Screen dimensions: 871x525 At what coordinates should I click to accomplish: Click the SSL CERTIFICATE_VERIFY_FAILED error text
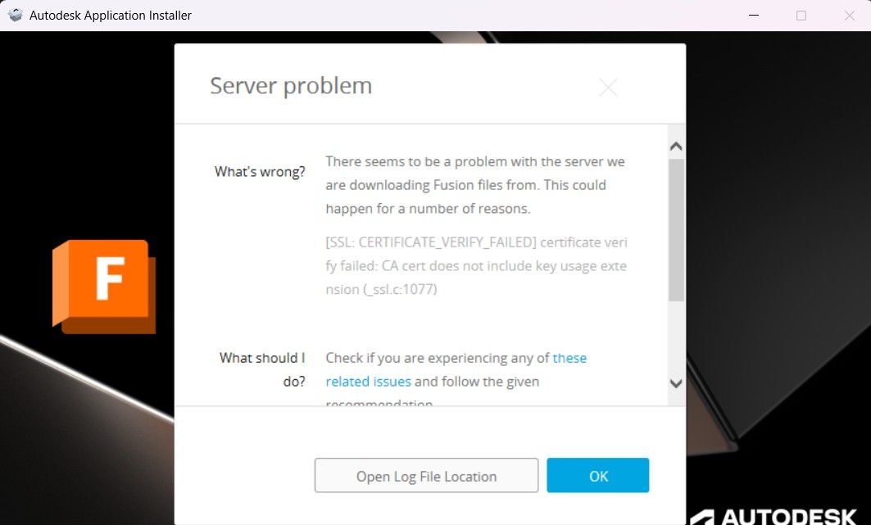click(476, 266)
